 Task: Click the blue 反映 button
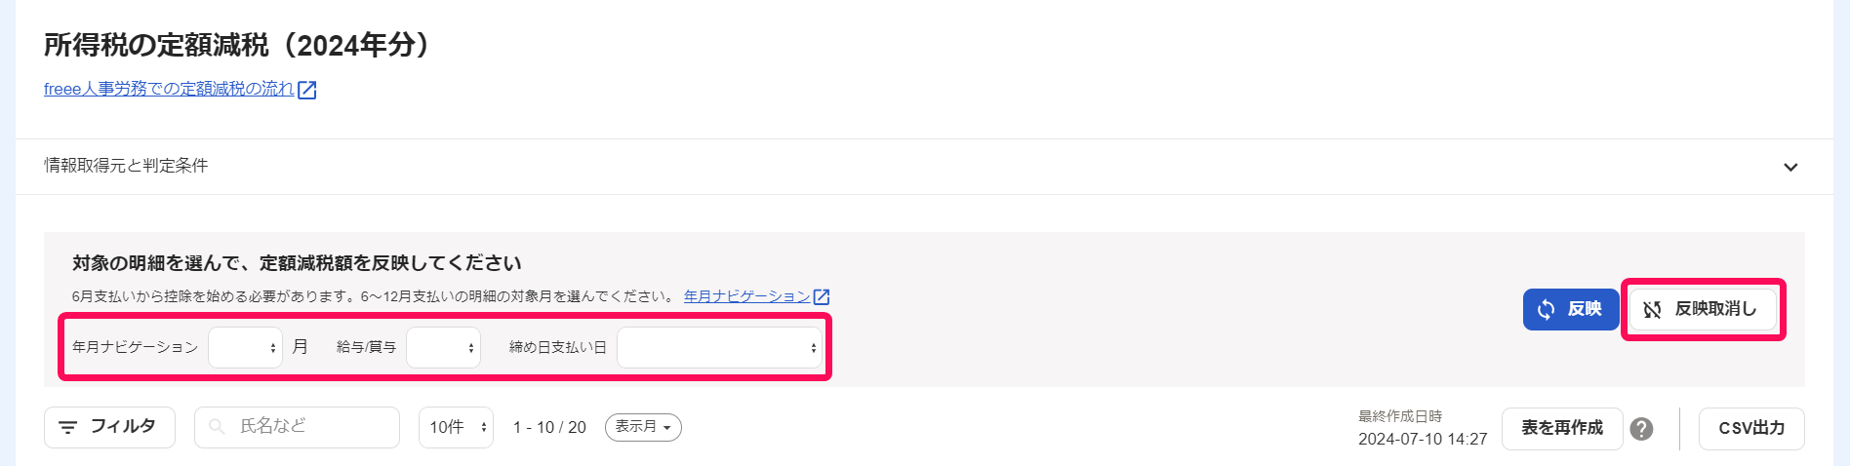pyautogui.click(x=1571, y=309)
